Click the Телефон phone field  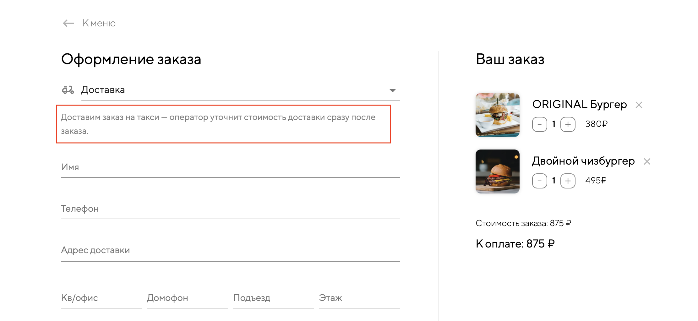pos(230,209)
